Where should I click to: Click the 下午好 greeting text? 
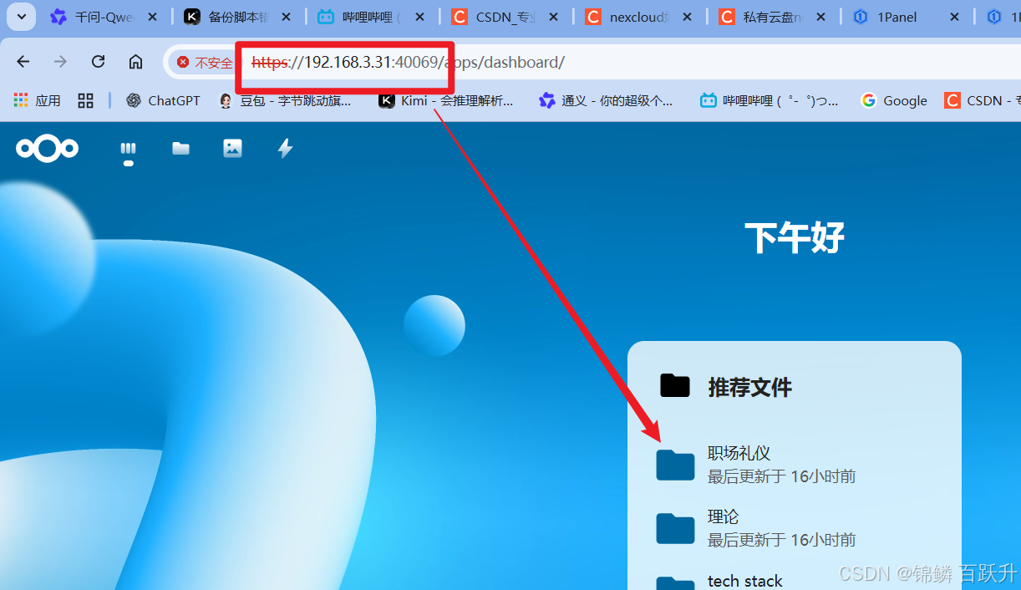click(794, 238)
